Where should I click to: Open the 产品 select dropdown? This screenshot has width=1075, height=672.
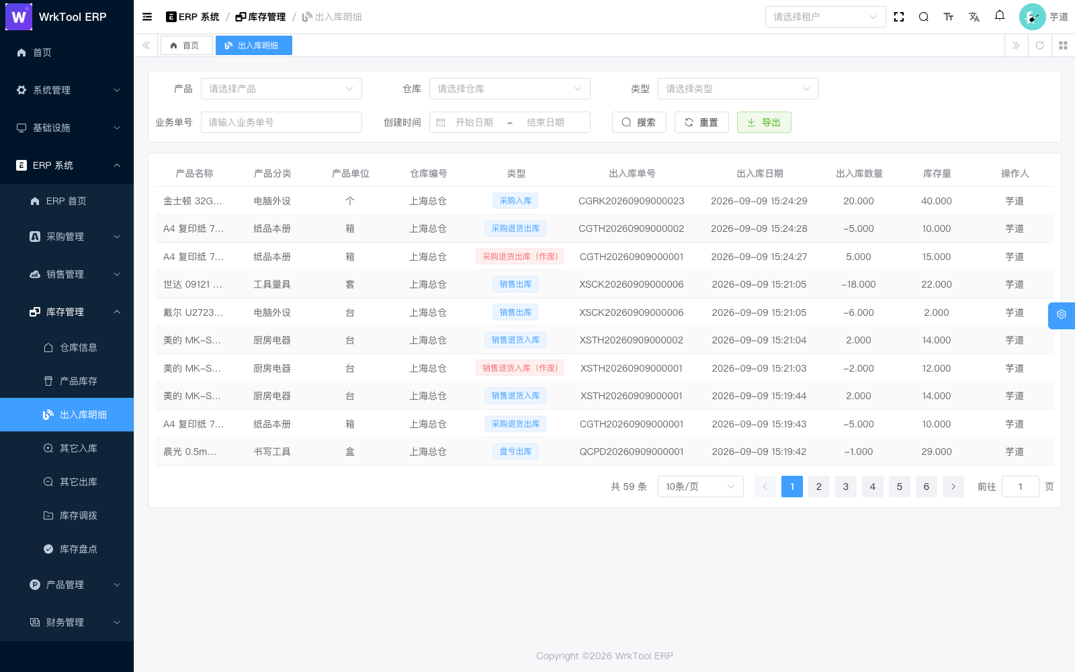click(282, 89)
